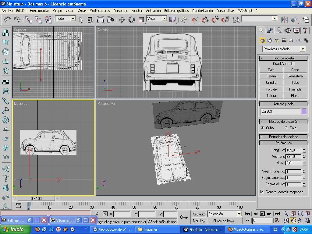Image resolution: width=312 pixels, height=234 pixels.
Task: Open the Cameras creation category
Action: 284,40
